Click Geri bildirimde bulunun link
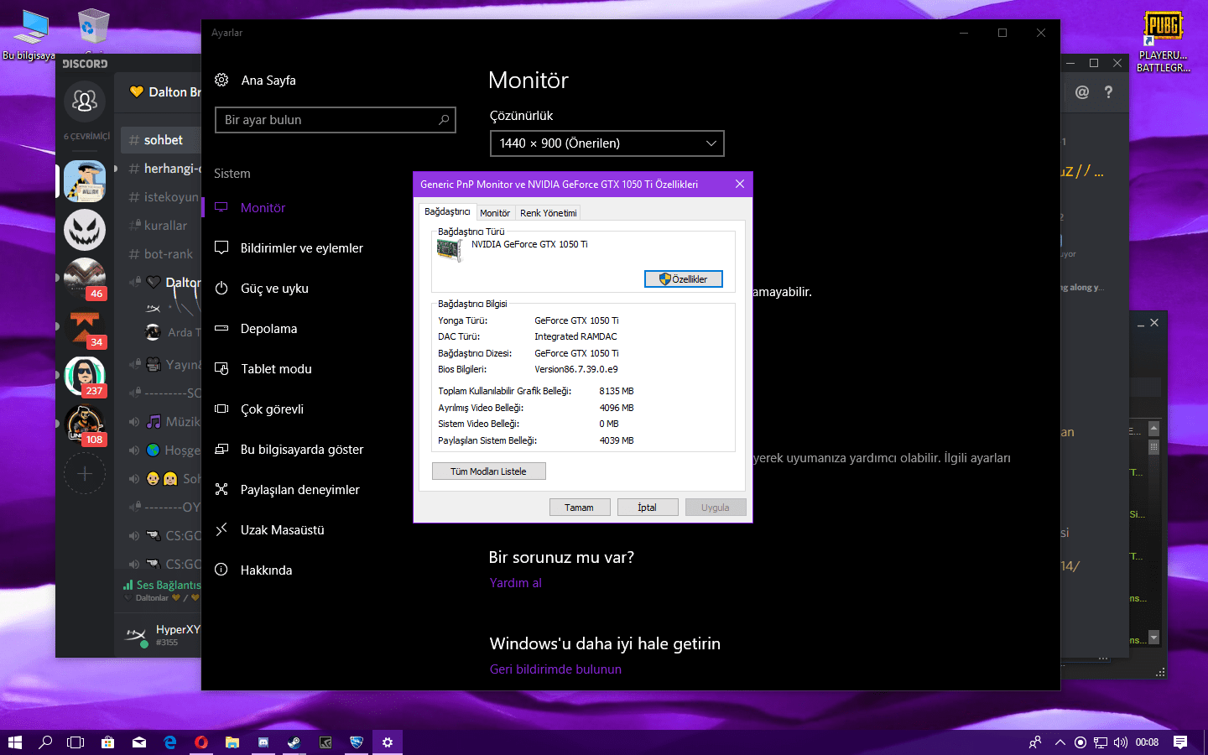 (555, 669)
